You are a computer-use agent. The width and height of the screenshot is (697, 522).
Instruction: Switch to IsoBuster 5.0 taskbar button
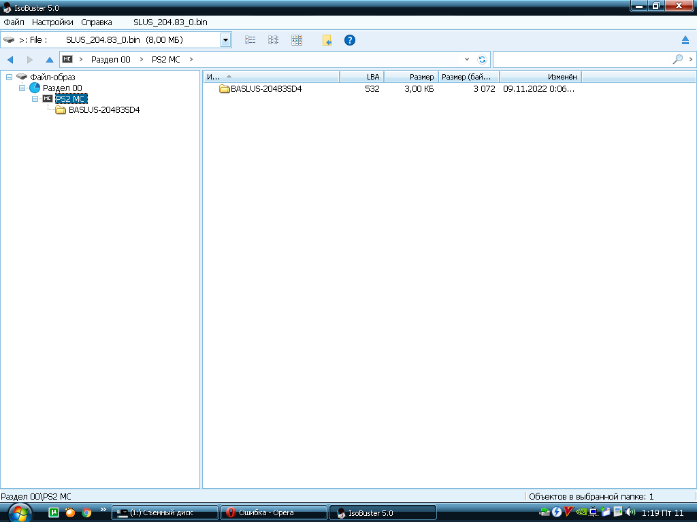(383, 512)
